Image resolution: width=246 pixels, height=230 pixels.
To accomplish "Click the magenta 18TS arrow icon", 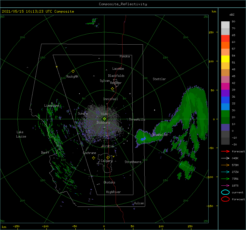I will (225, 186).
